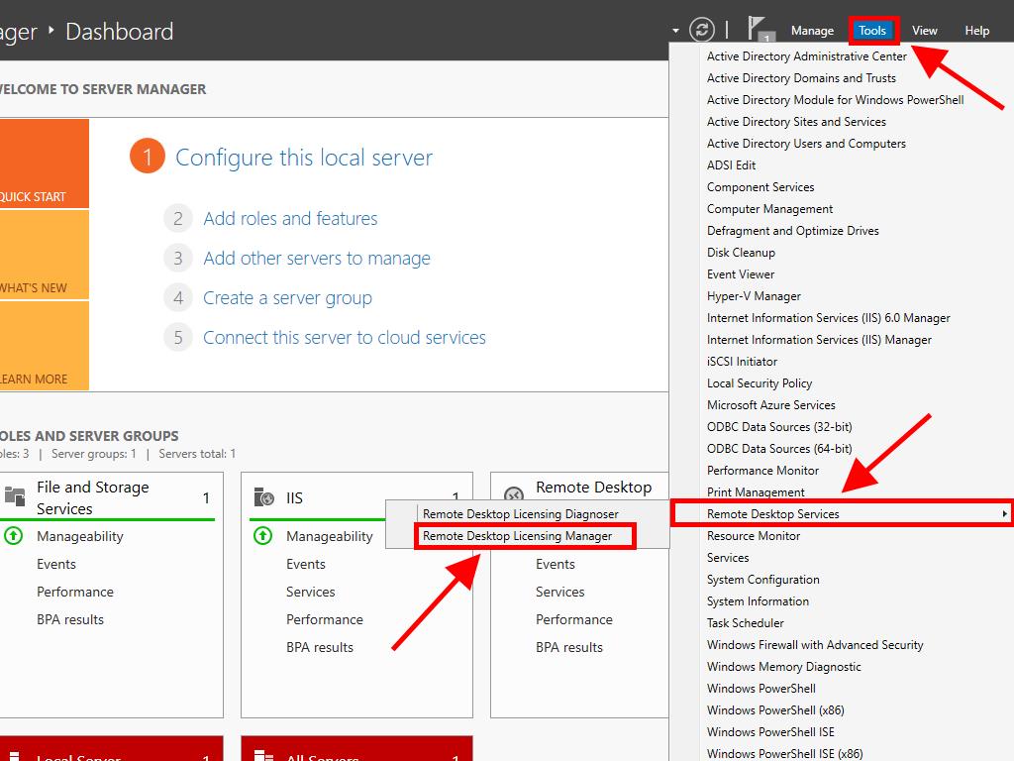Open BPA results under IIS tile
This screenshot has width=1014, height=761.
click(319, 647)
